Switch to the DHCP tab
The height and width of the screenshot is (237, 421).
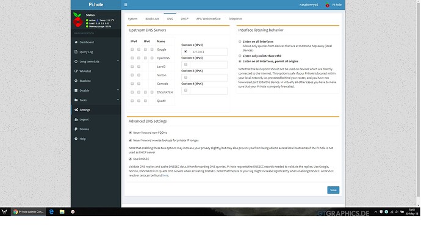click(x=184, y=19)
